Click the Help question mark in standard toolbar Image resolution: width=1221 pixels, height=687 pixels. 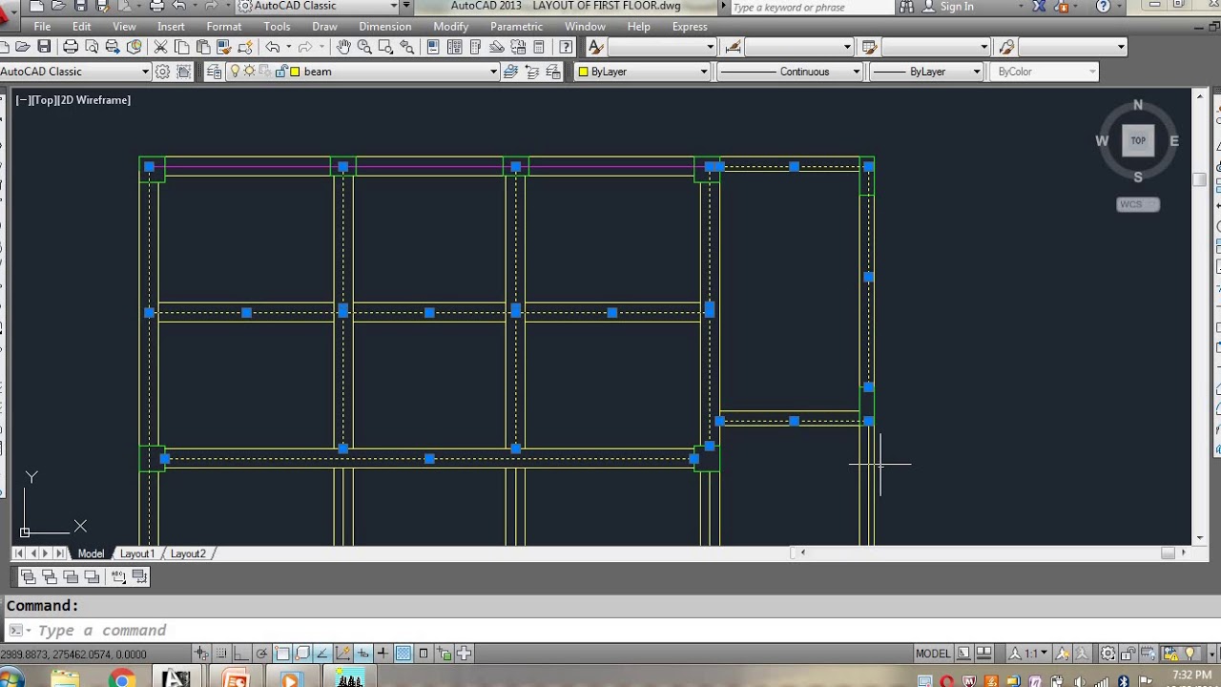coord(566,46)
